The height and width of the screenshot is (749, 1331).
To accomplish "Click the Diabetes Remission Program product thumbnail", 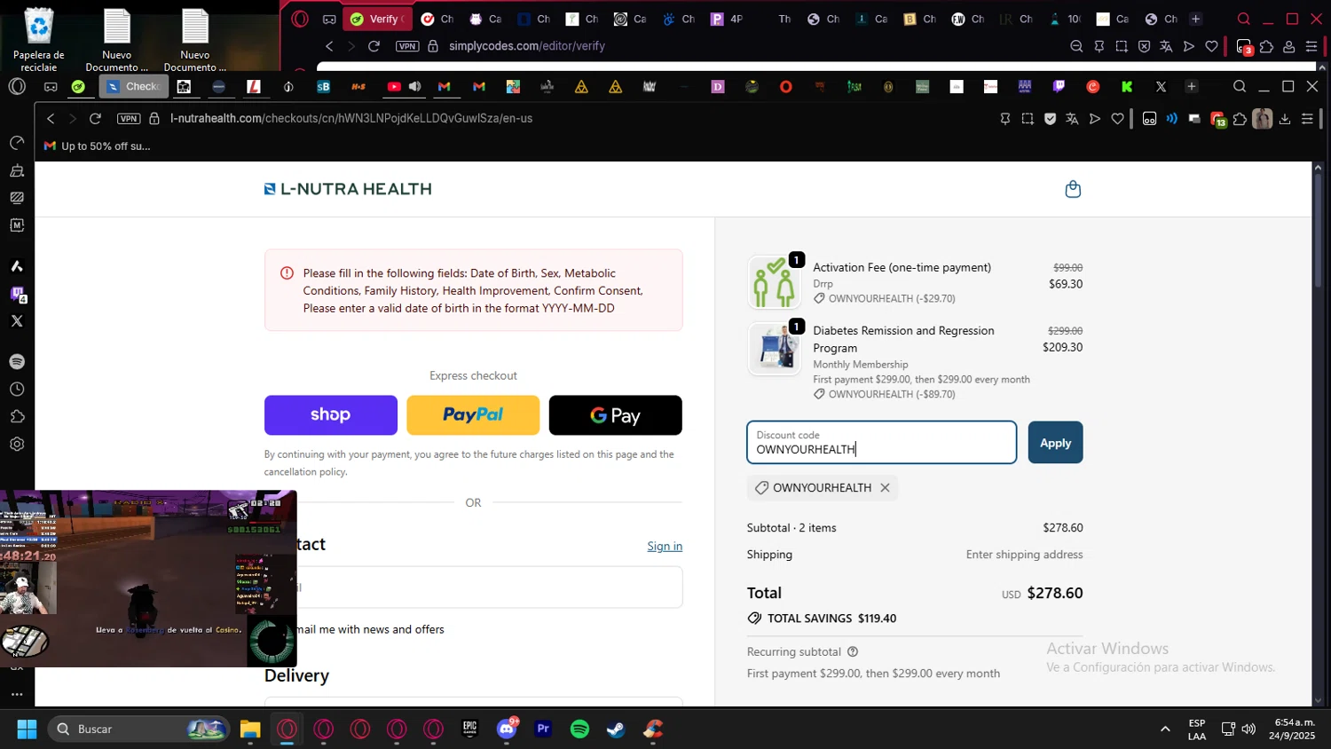I will (774, 348).
